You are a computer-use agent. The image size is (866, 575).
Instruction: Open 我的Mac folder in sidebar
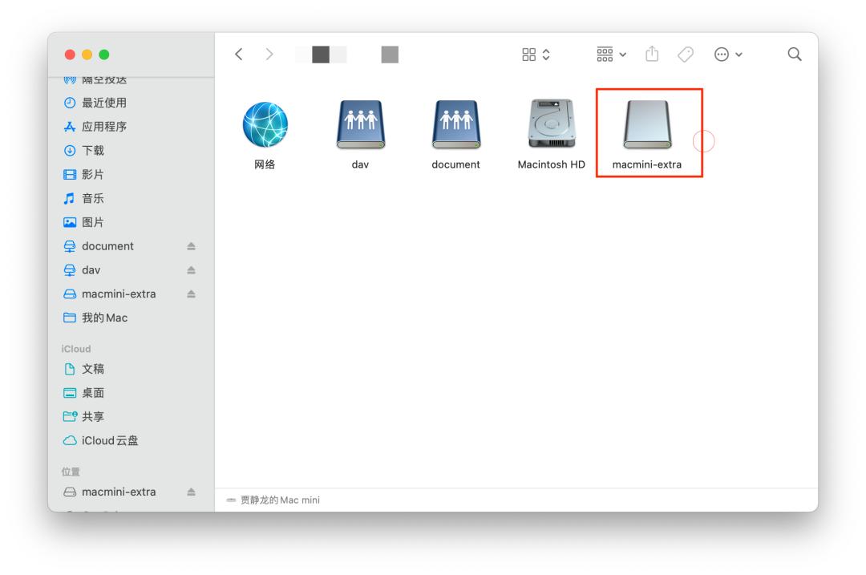131,318
